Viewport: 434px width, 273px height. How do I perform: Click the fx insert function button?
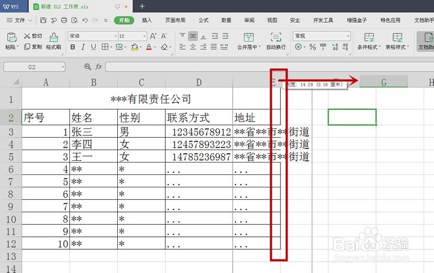tap(99, 67)
